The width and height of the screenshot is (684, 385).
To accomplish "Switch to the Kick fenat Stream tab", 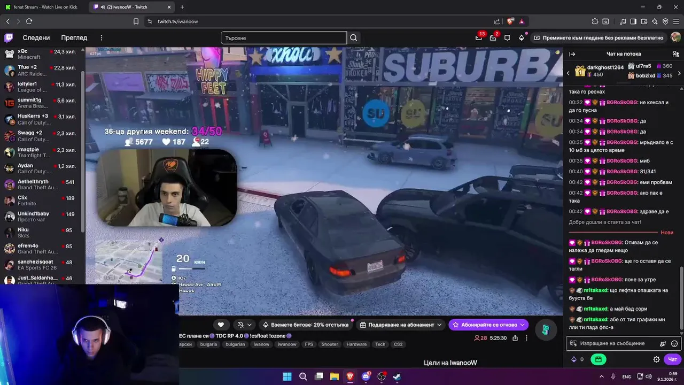I will click(44, 7).
